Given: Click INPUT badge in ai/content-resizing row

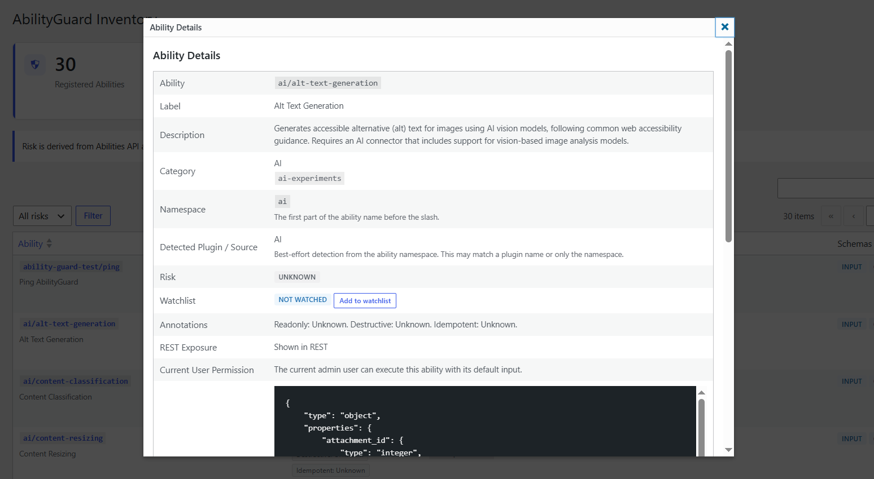Looking at the screenshot, I should [851, 439].
